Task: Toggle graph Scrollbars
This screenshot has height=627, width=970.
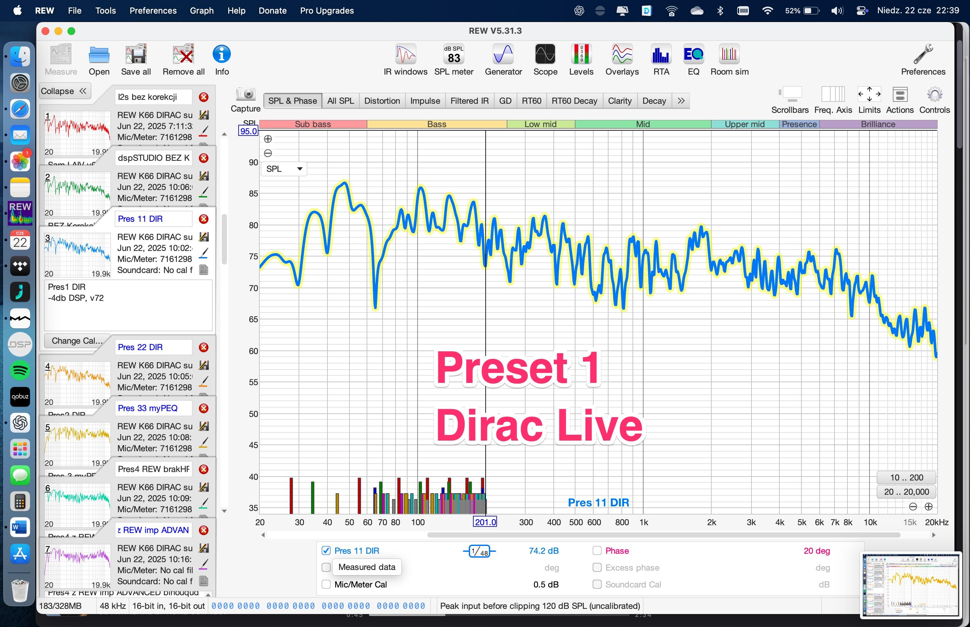Action: pos(790,100)
